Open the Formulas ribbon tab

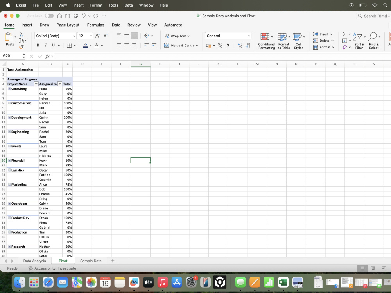(95, 25)
